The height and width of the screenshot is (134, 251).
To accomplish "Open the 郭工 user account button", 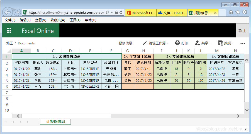I will point(242,30).
